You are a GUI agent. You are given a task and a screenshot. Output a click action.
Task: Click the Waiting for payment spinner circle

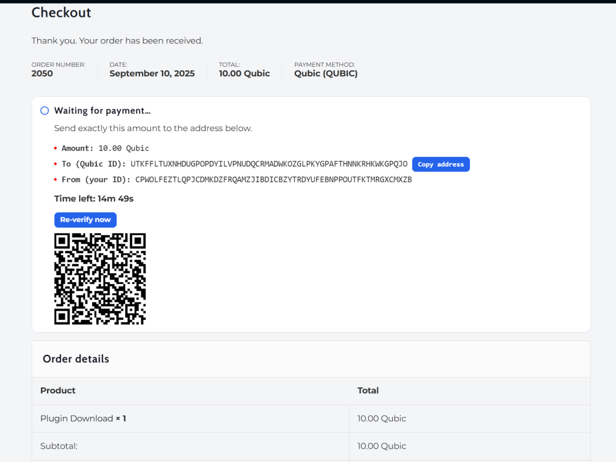tap(45, 111)
